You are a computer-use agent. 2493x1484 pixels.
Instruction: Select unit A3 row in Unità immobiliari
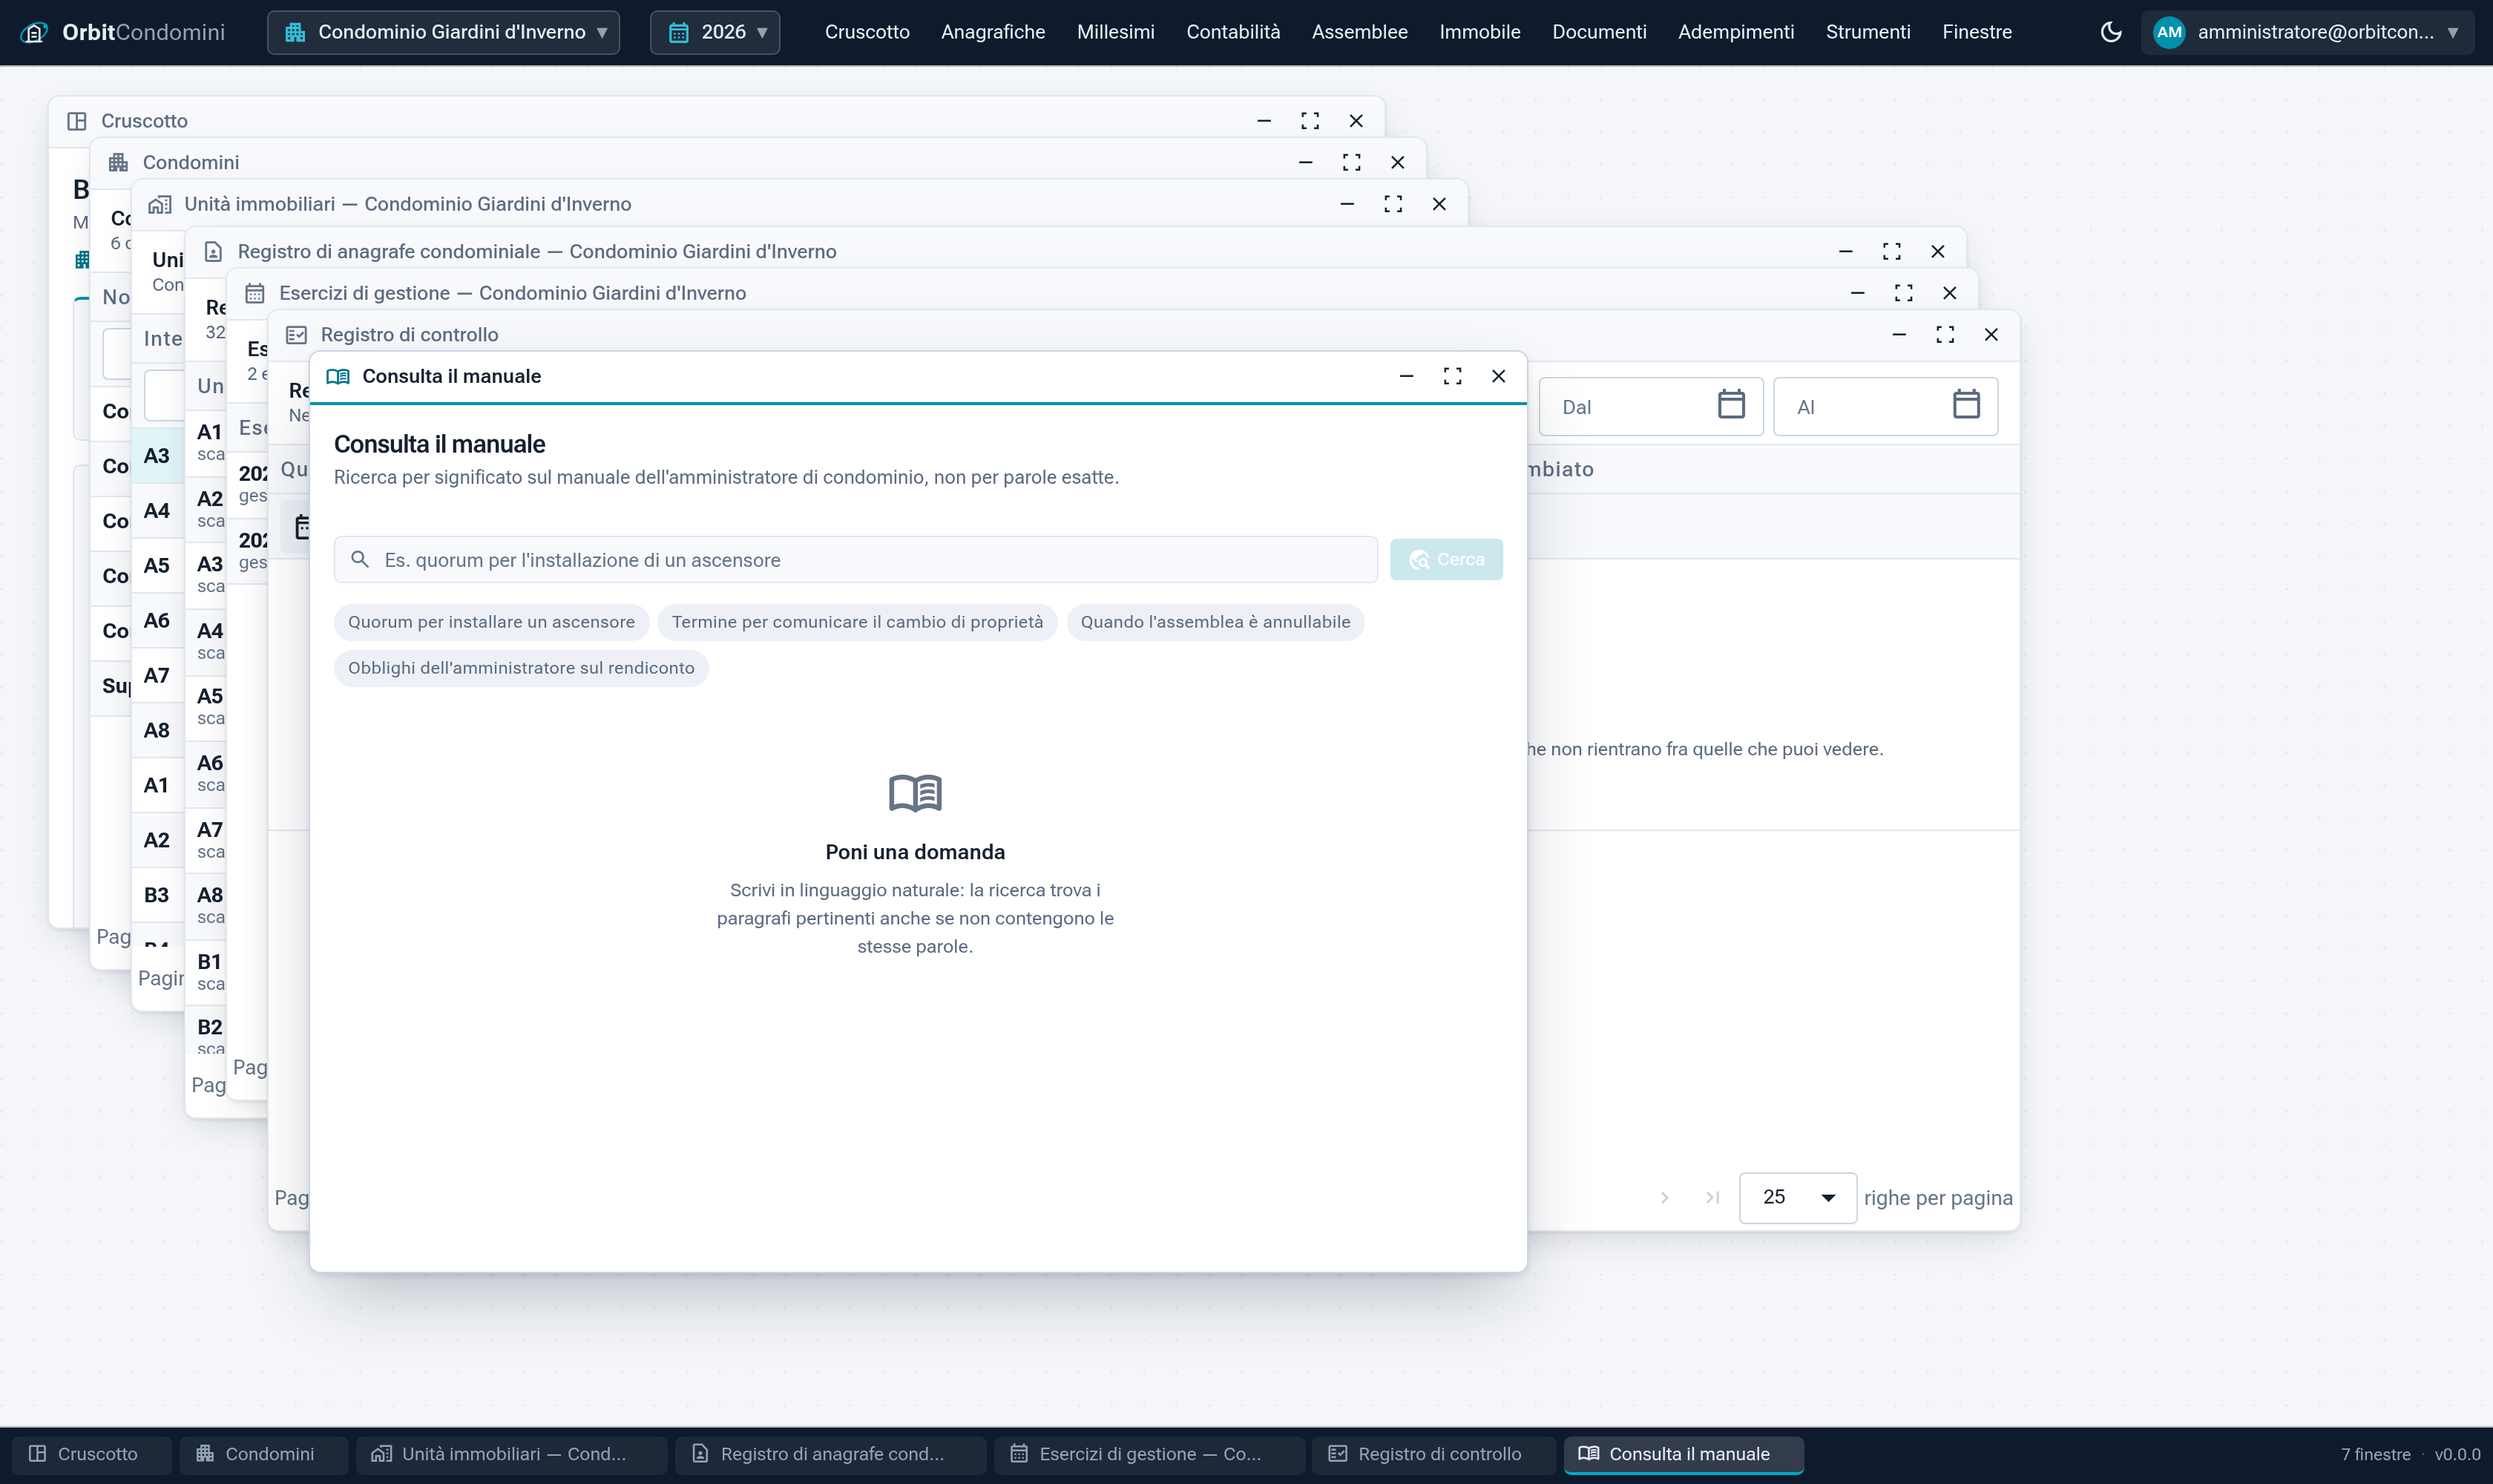tap(158, 456)
